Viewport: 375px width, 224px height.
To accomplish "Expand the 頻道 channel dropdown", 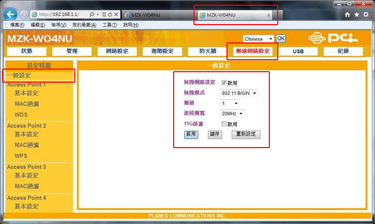I will click(x=230, y=104).
